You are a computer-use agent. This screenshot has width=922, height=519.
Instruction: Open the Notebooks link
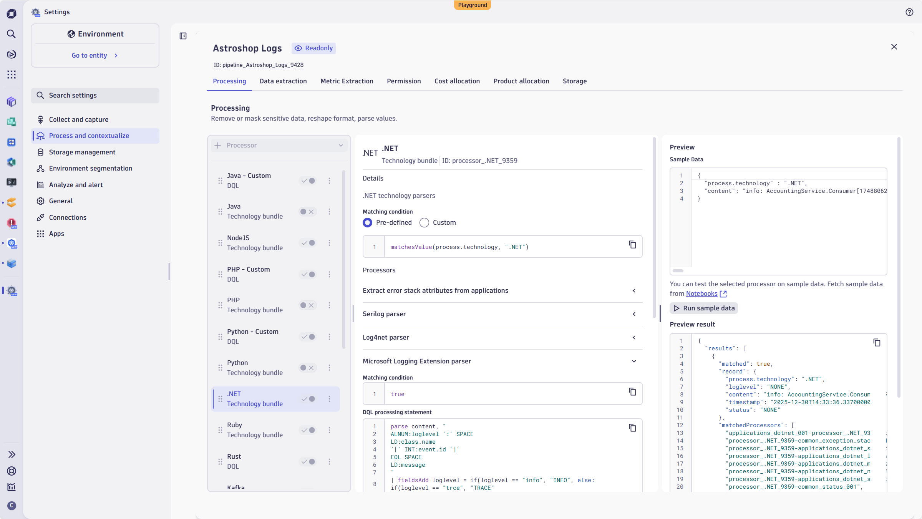701,293
